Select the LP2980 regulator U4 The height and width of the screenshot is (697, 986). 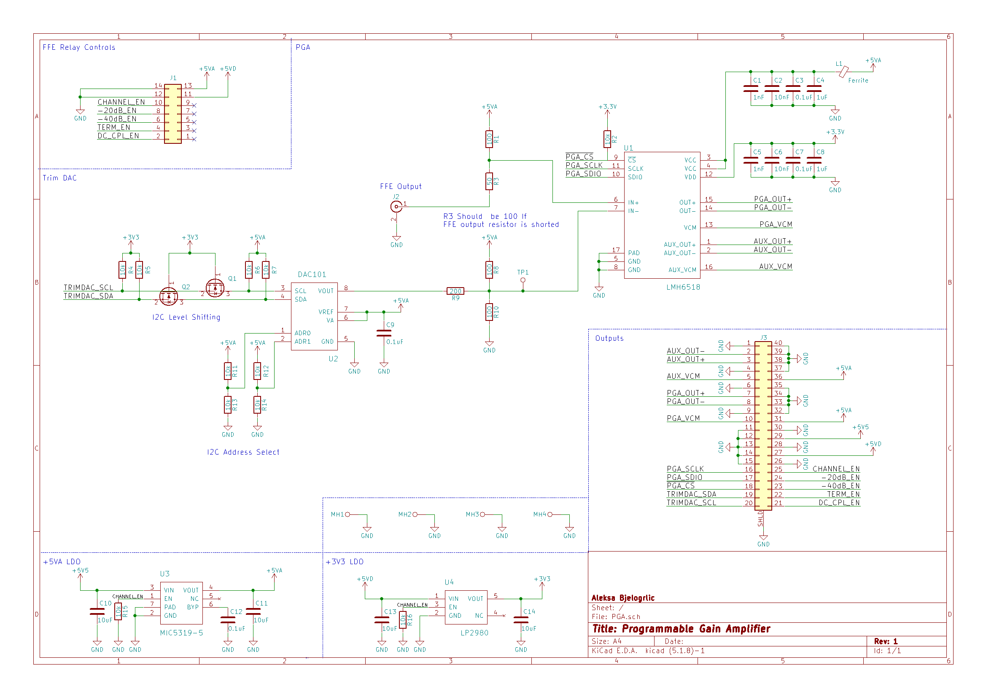pos(466,607)
